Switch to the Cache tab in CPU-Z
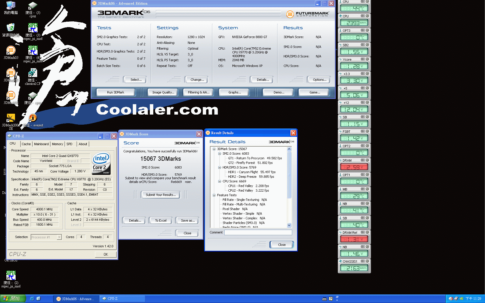This screenshot has width=485, height=303. click(26, 144)
